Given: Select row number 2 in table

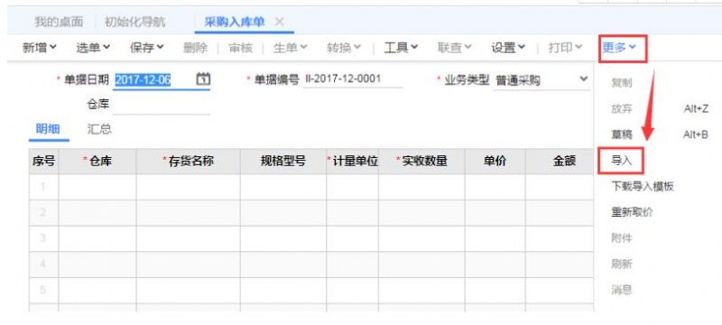Looking at the screenshot, I should pyautogui.click(x=43, y=213).
